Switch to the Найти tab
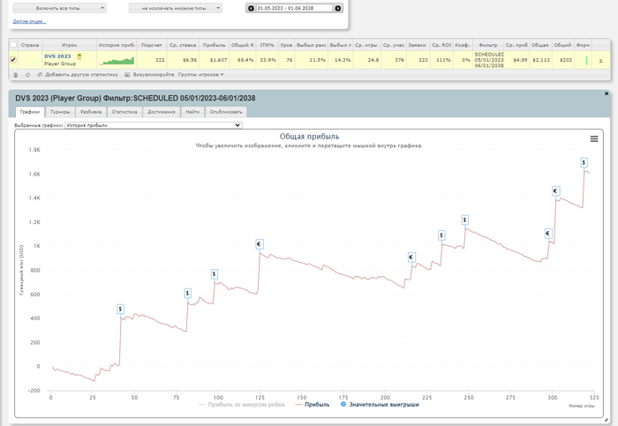Viewport: 618px width, 426px height. pyautogui.click(x=192, y=112)
